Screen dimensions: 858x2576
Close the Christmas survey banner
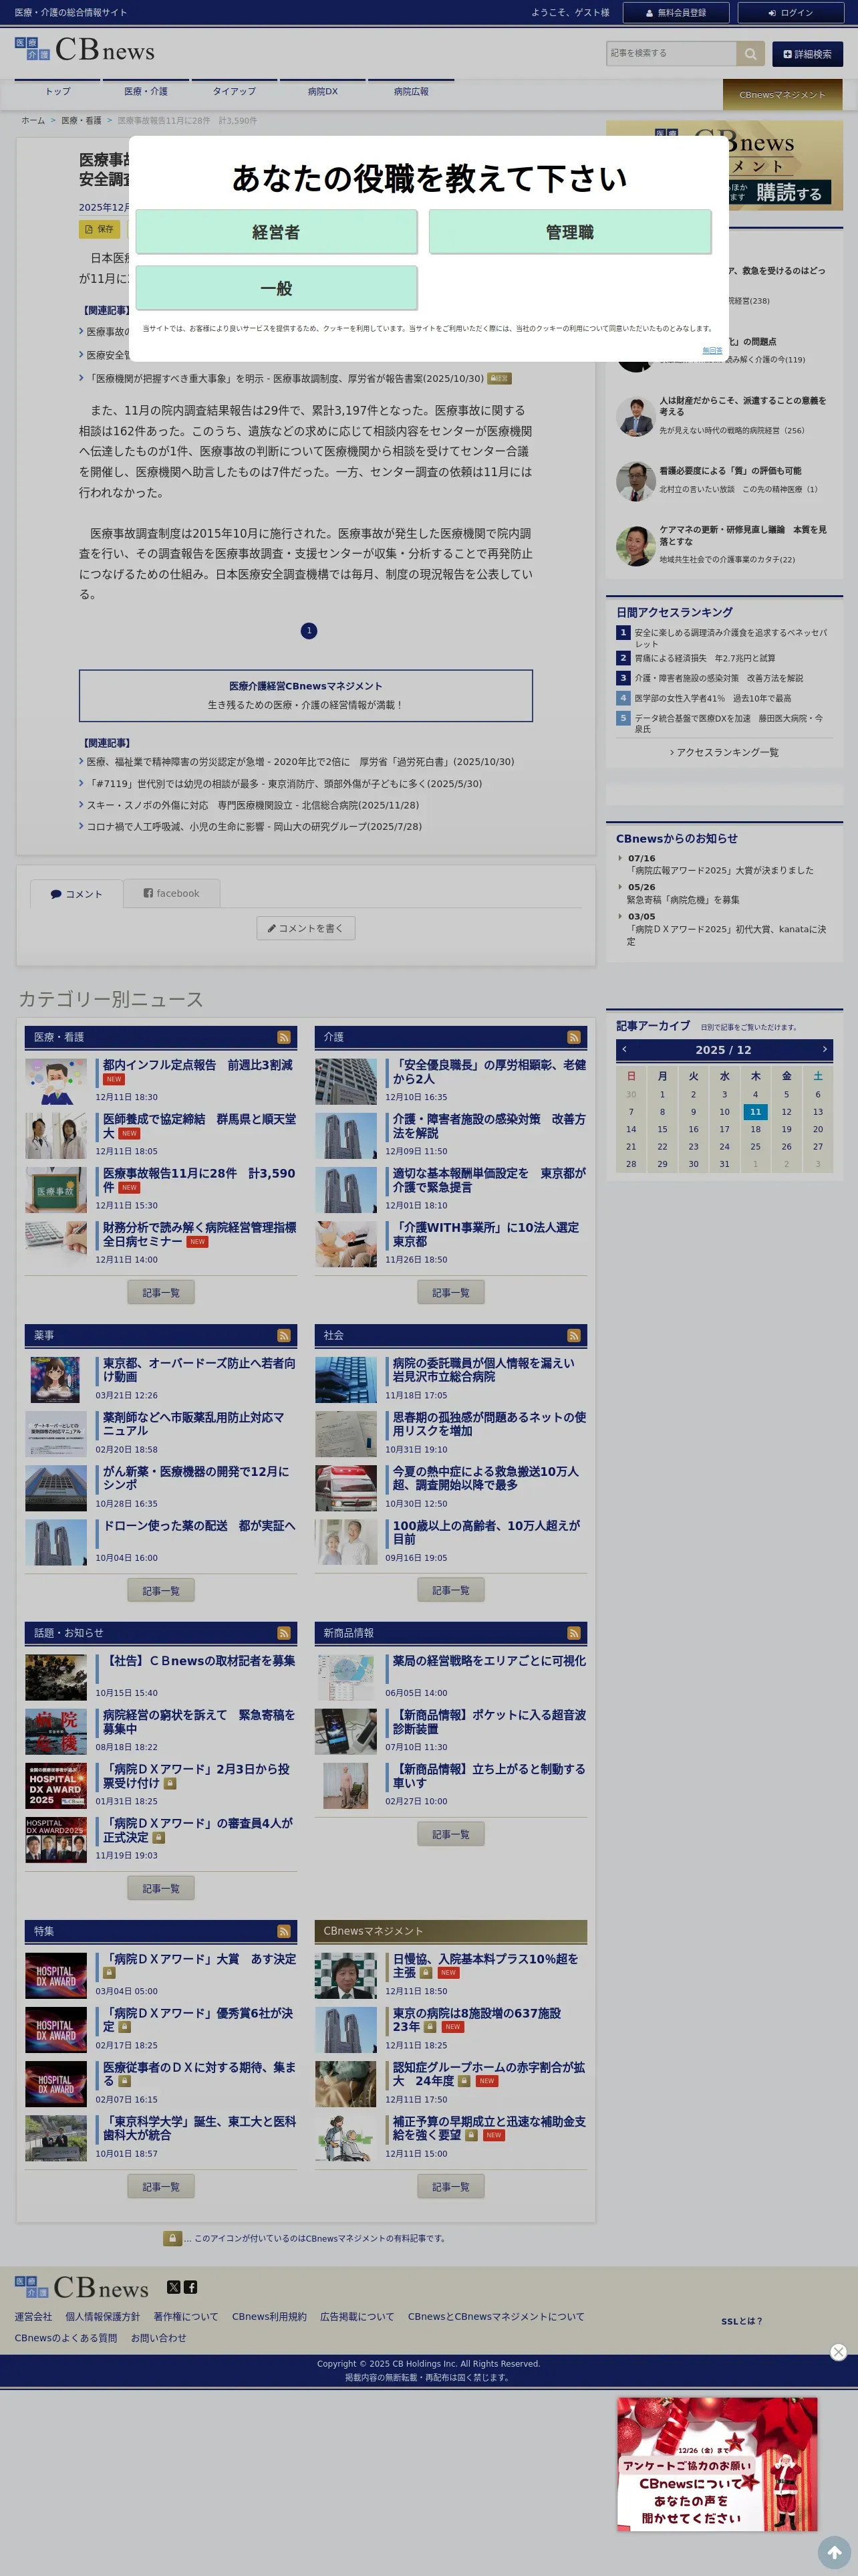point(838,2352)
